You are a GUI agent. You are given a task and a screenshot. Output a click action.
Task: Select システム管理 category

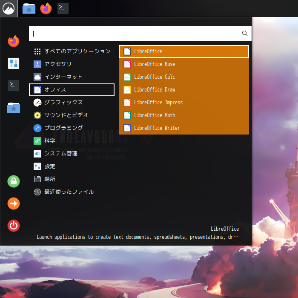click(72, 154)
